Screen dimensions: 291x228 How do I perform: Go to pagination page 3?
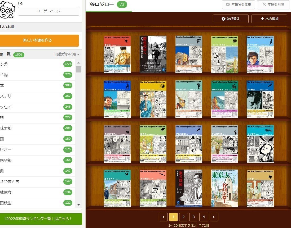pos(193,217)
